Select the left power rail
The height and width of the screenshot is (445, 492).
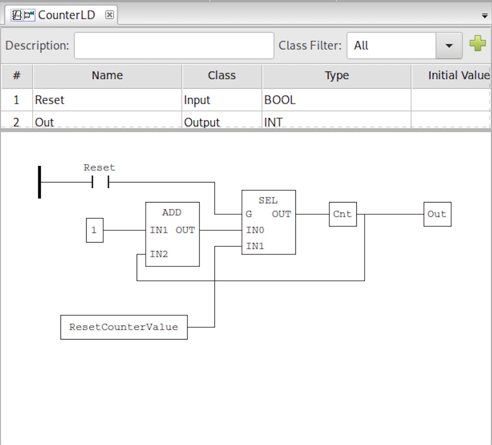39,182
